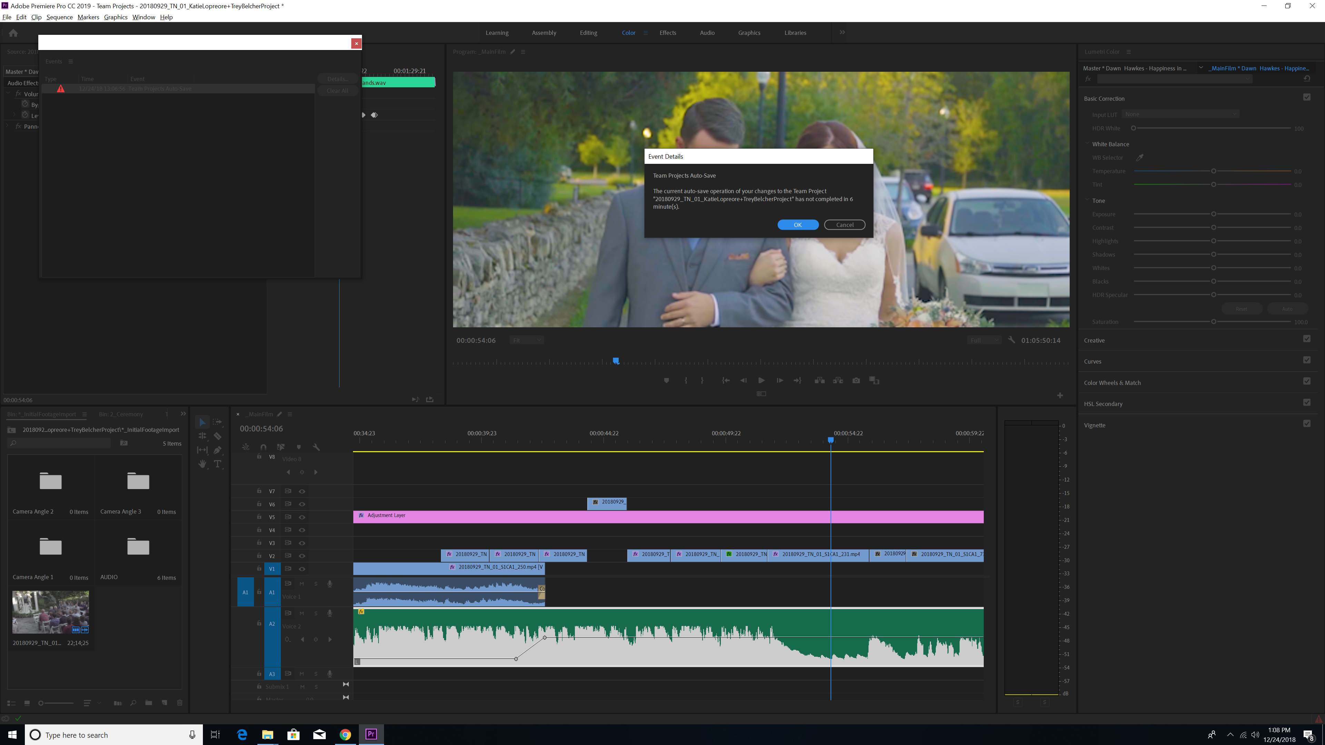Open timeline wrench display settings

316,447
